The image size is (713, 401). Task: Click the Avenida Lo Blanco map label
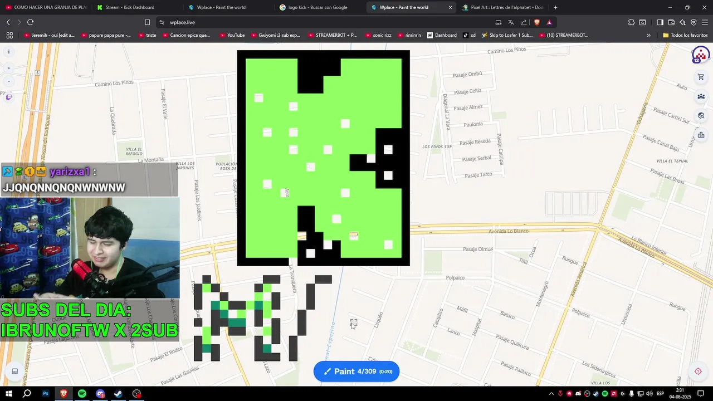[509, 231]
